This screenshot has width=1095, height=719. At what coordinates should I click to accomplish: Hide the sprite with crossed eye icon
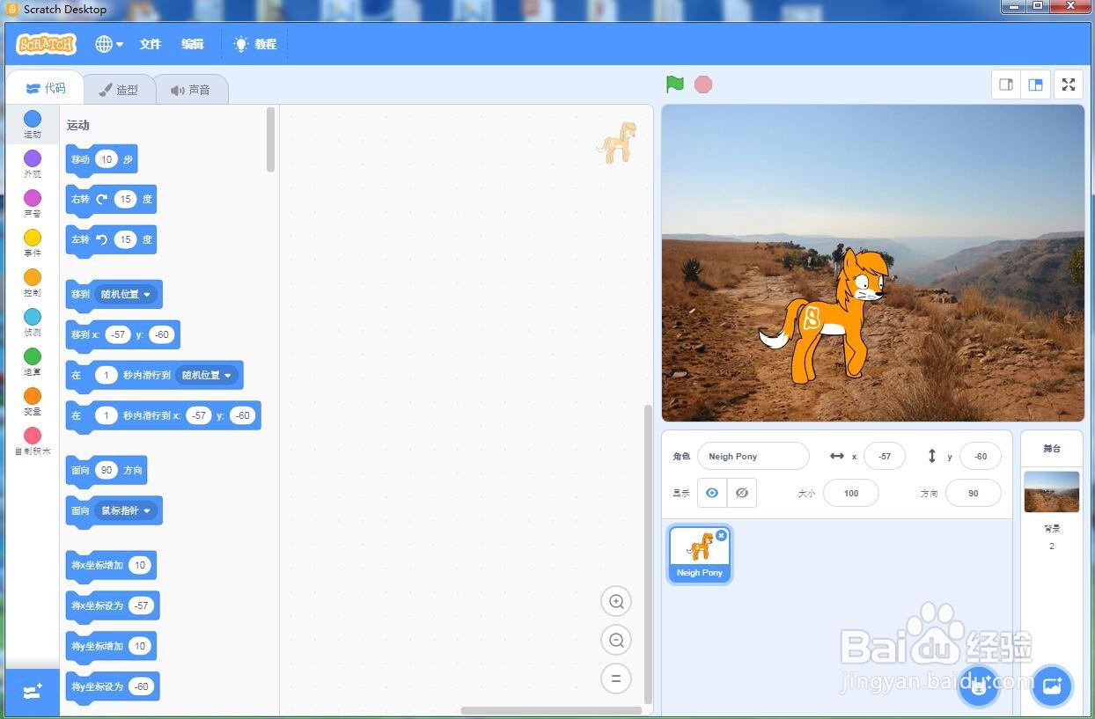[x=742, y=493]
